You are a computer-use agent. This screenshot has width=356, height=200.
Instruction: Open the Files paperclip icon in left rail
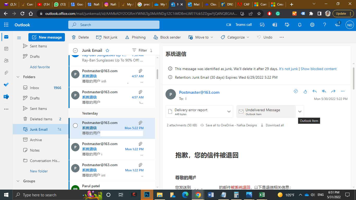[x=6, y=73]
